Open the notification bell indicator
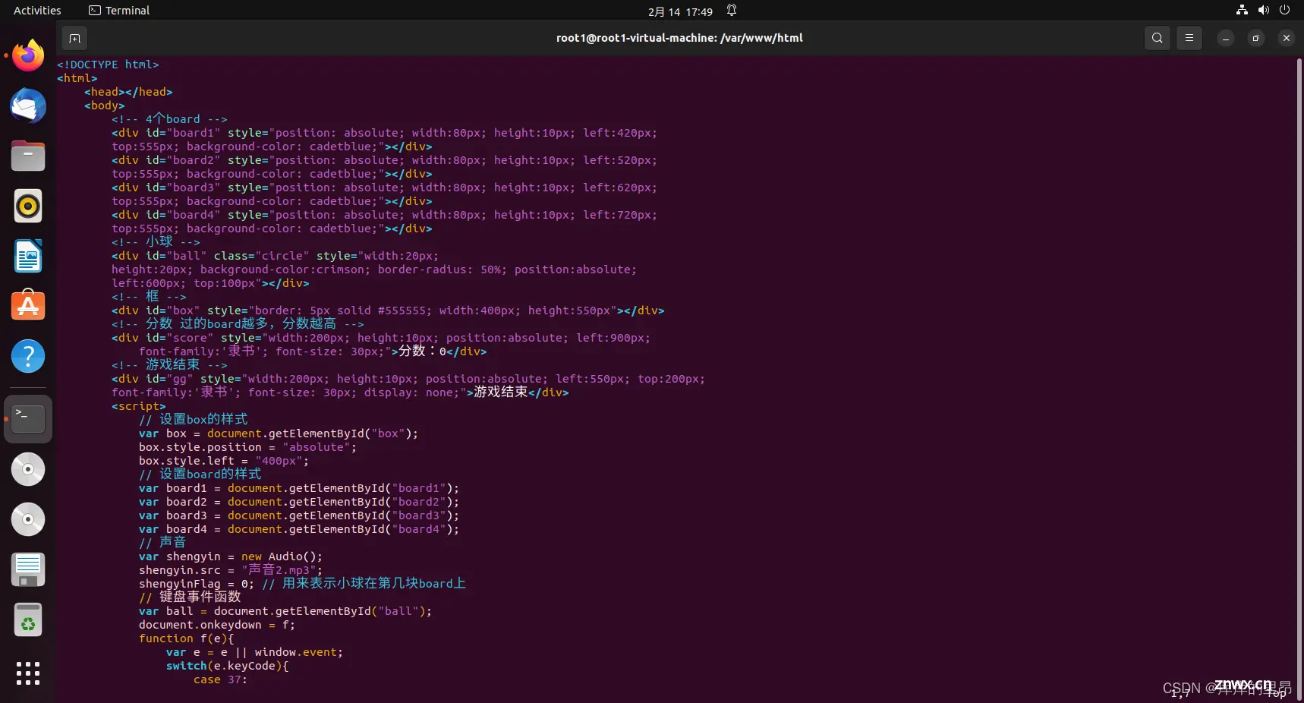Viewport: 1304px width, 703px height. coord(732,10)
